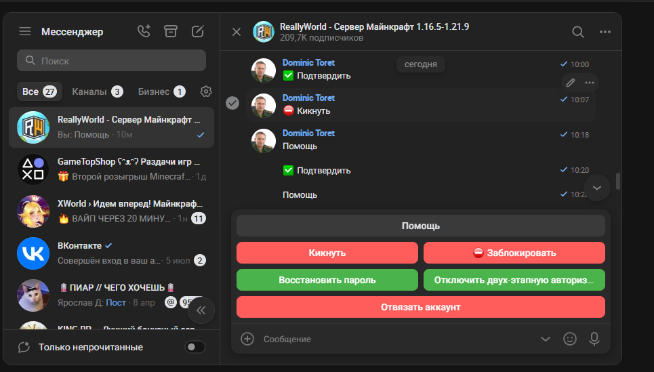Collapse the chat list with double-chevron button
Viewport: 654px width, 372px height.
(201, 310)
